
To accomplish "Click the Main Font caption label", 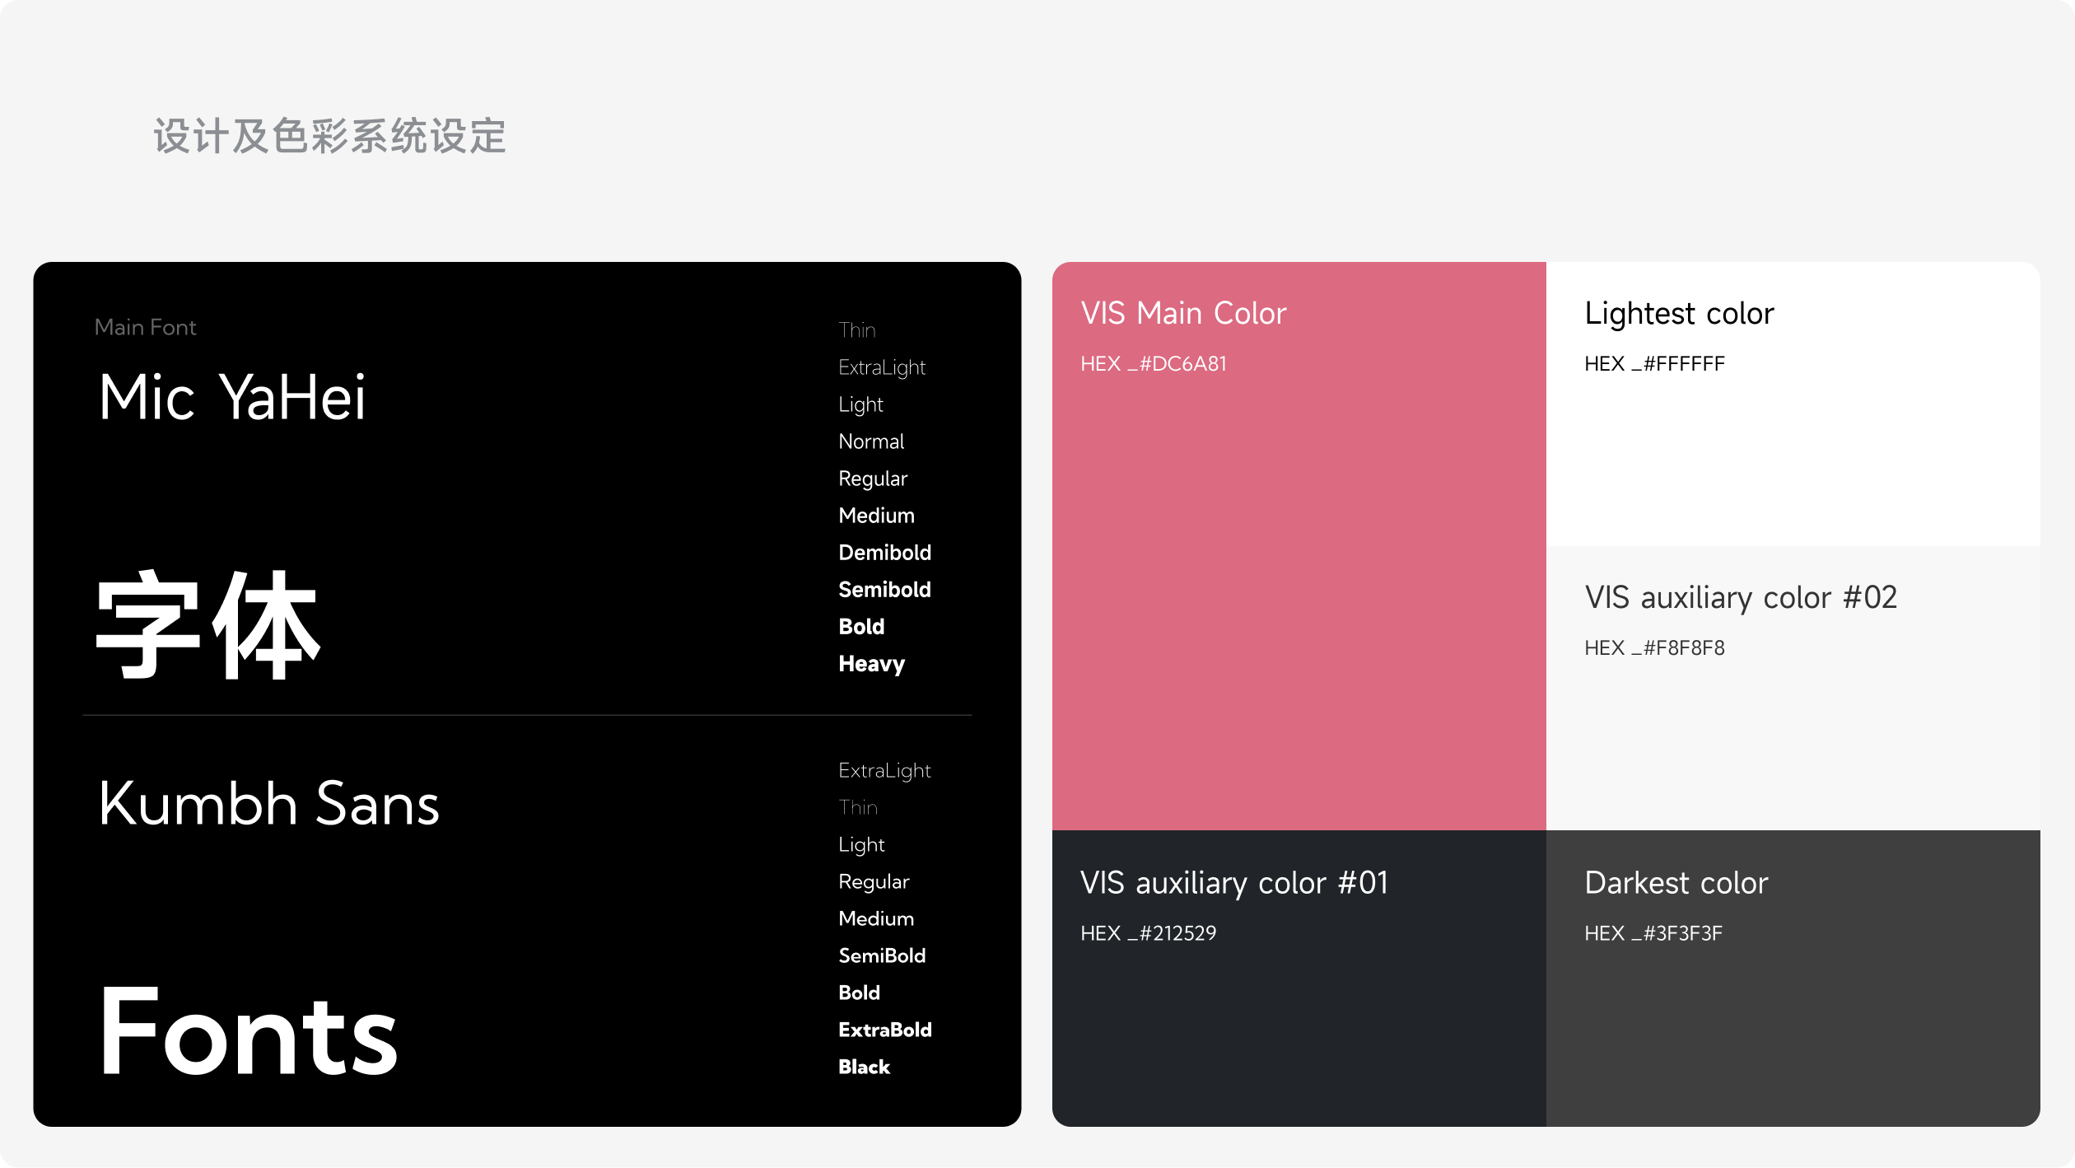I will pyautogui.click(x=145, y=328).
